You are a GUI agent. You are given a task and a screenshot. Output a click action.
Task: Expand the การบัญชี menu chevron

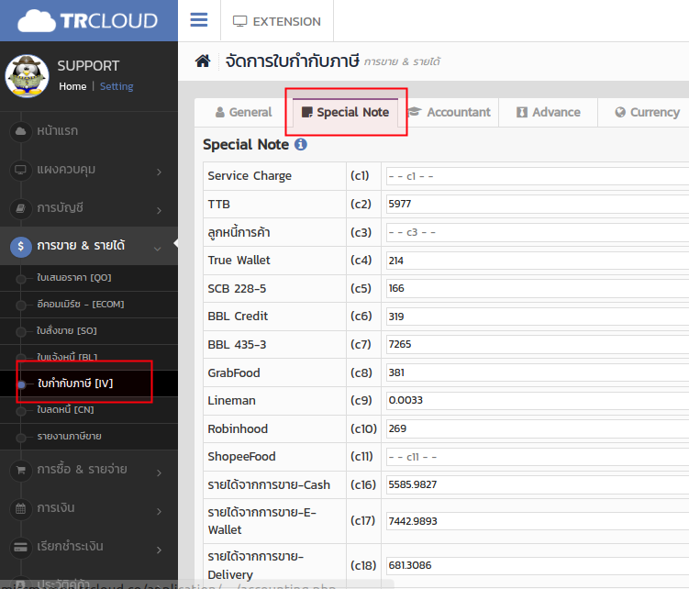(159, 210)
